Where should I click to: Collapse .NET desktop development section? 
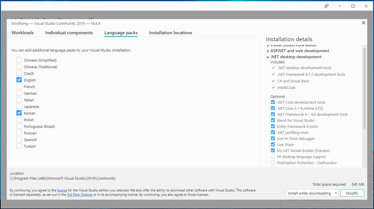(268, 57)
